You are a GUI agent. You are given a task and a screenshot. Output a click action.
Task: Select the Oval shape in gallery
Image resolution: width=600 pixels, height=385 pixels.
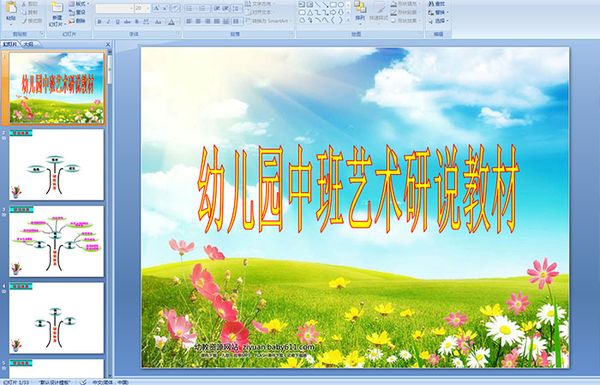(x=340, y=4)
